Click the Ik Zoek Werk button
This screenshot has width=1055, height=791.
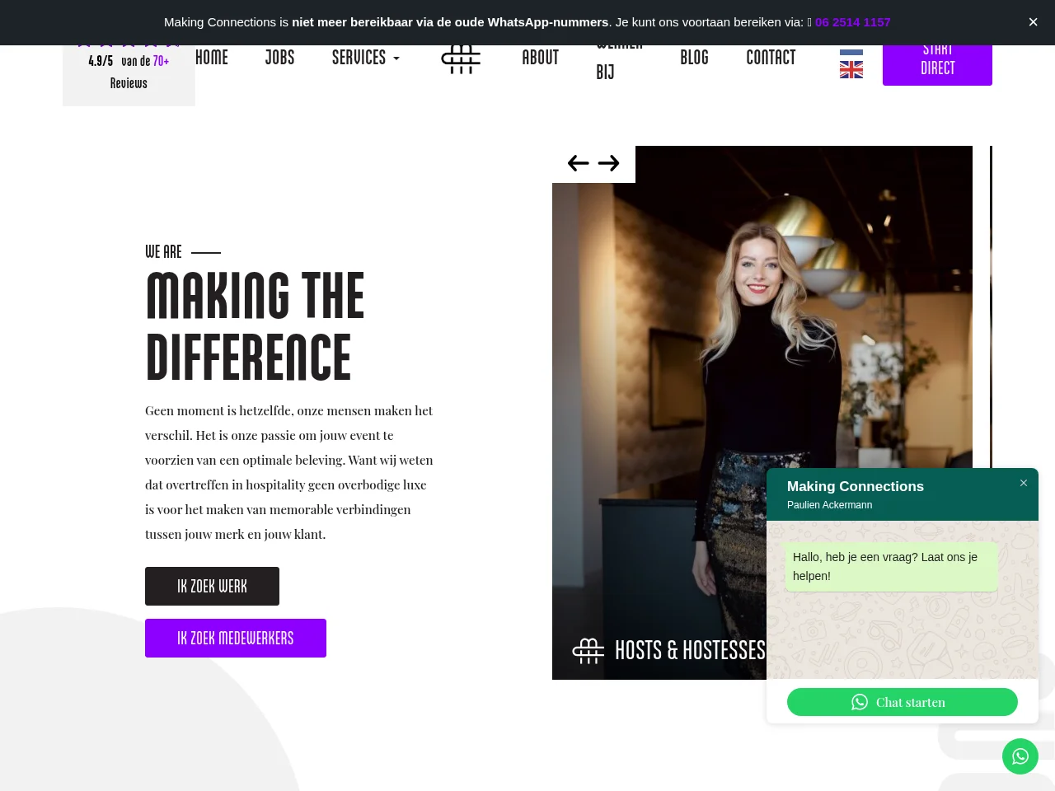click(212, 586)
